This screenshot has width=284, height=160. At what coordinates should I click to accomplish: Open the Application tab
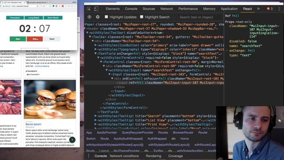(x=229, y=9)
